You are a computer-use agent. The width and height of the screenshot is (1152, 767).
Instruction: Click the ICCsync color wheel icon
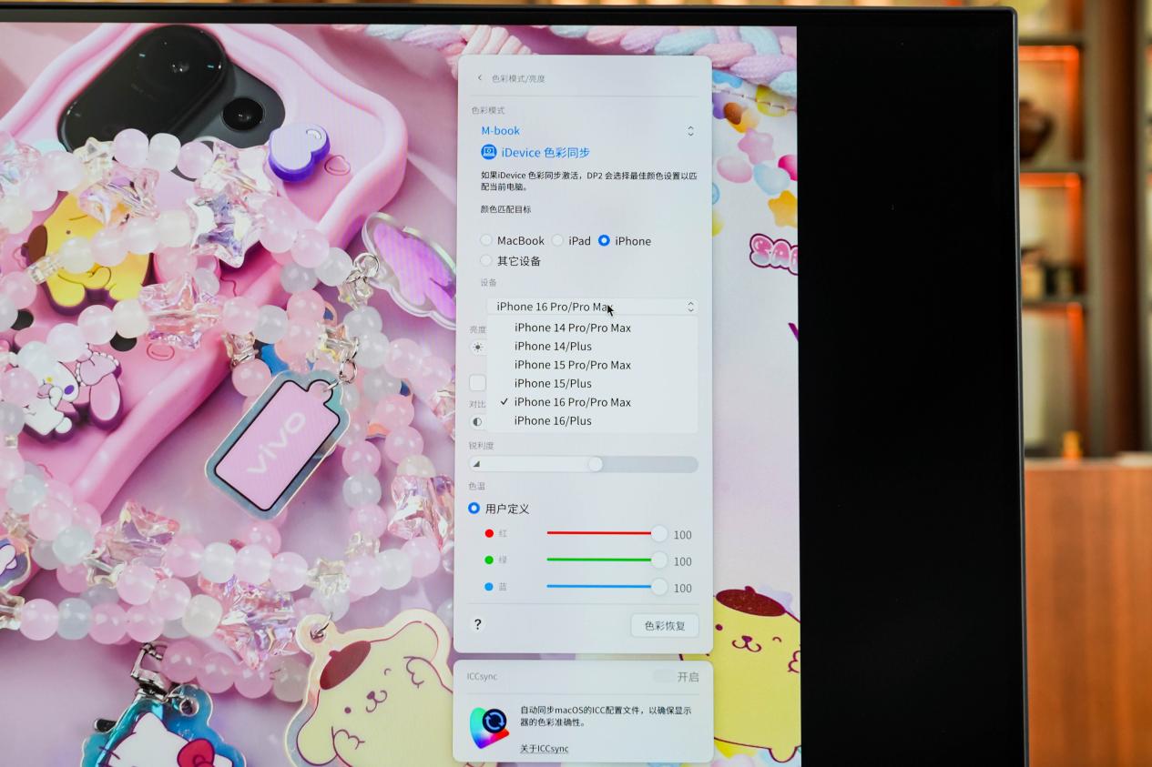[490, 727]
